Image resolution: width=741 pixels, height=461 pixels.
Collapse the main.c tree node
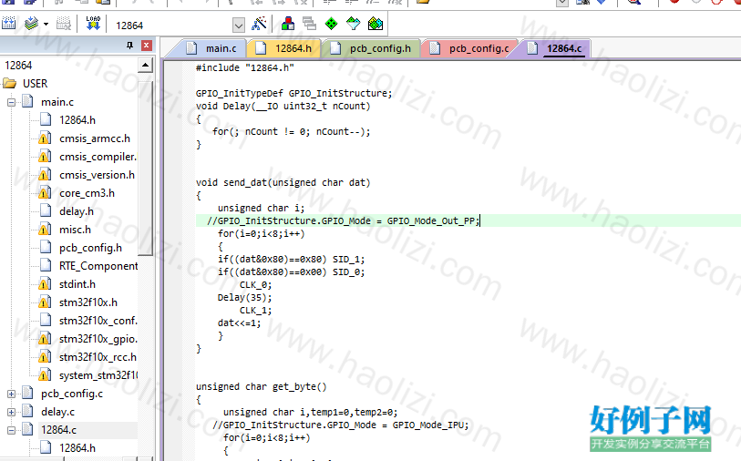coord(11,102)
